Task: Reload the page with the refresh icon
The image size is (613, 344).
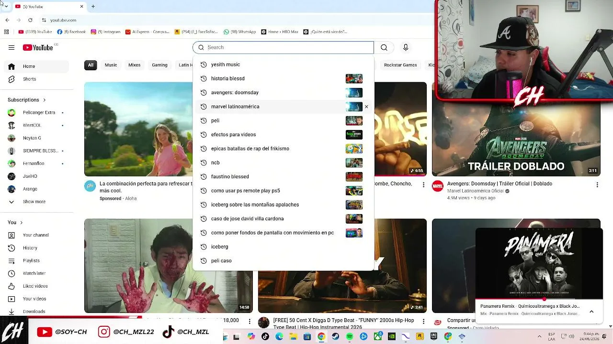Action: pyautogui.click(x=30, y=20)
